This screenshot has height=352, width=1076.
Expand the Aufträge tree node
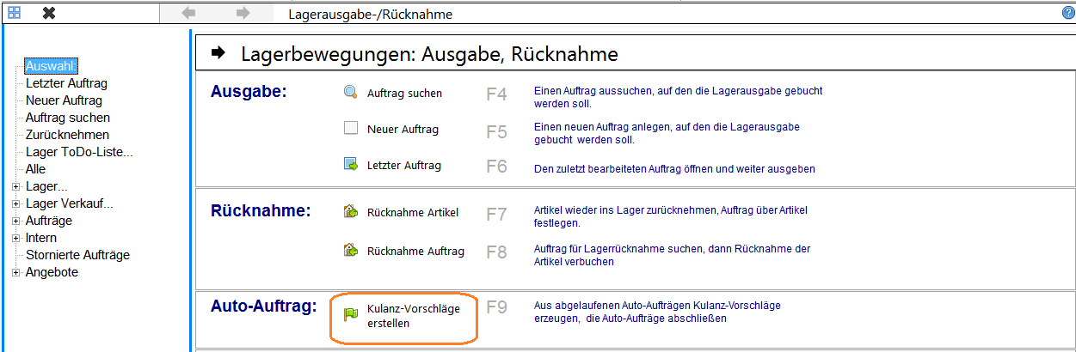pos(16,221)
